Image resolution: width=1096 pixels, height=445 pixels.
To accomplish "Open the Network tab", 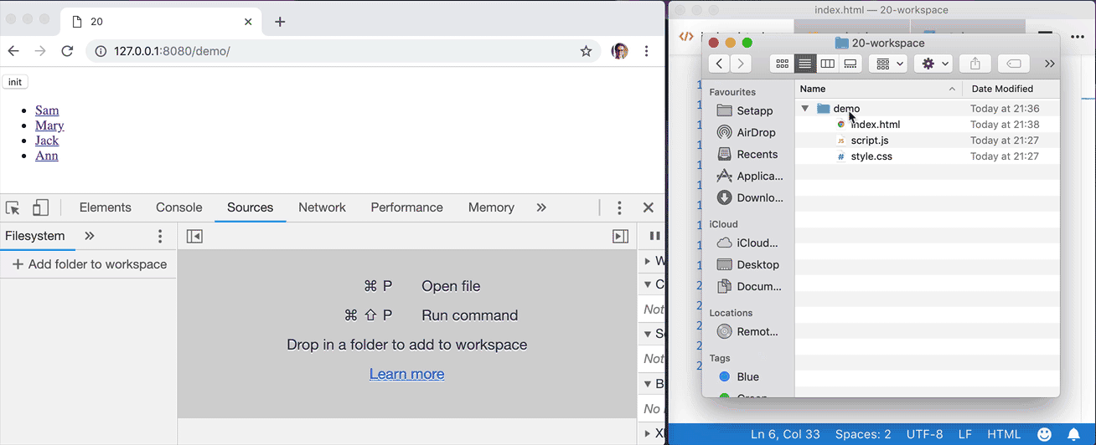I will (x=322, y=207).
